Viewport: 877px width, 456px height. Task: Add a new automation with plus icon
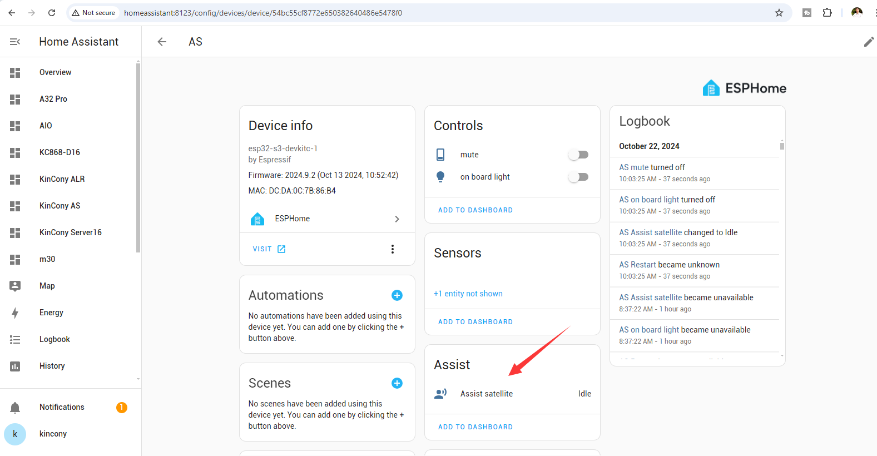tap(397, 295)
